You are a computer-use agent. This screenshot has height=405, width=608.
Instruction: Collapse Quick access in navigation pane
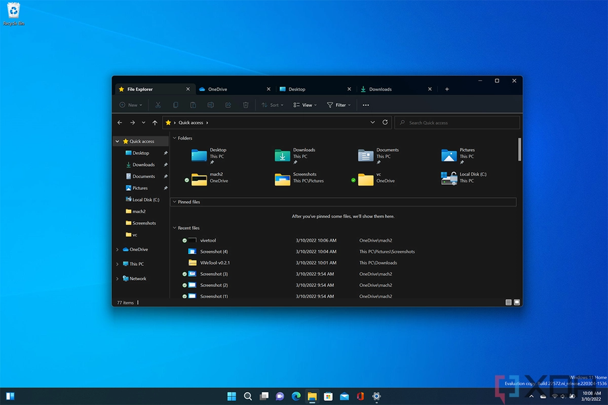[x=118, y=142]
